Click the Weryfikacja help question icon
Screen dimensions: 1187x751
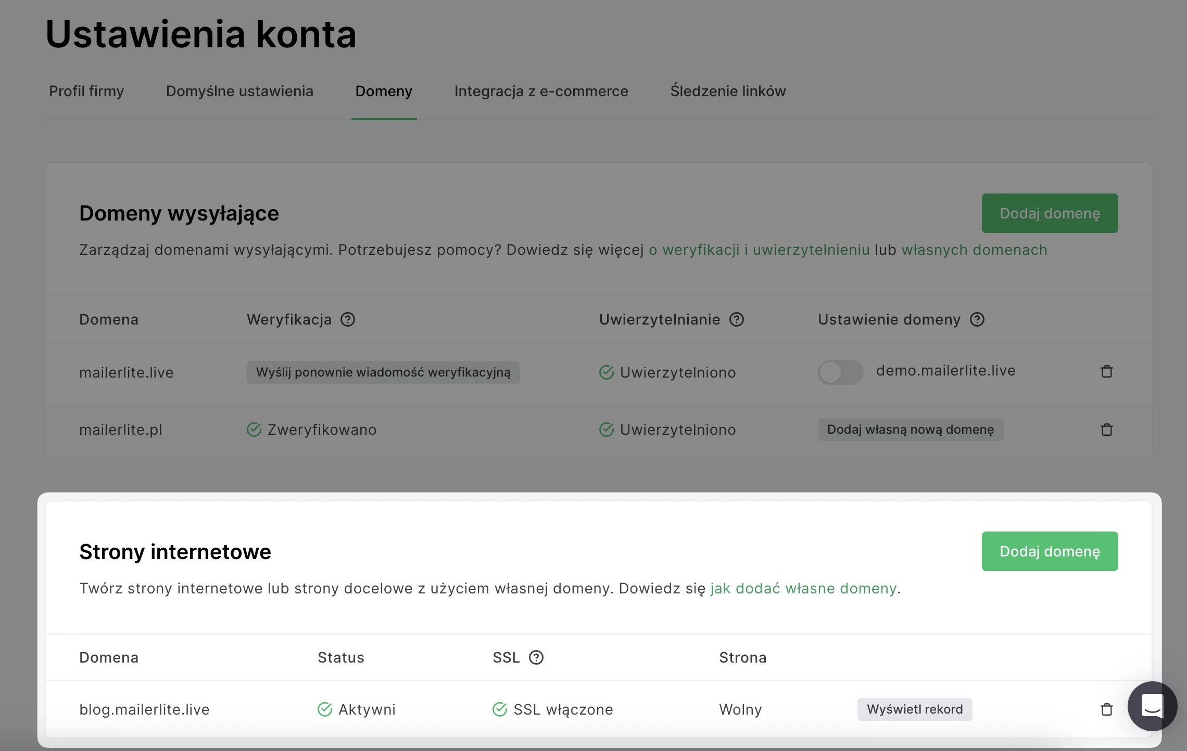348,319
